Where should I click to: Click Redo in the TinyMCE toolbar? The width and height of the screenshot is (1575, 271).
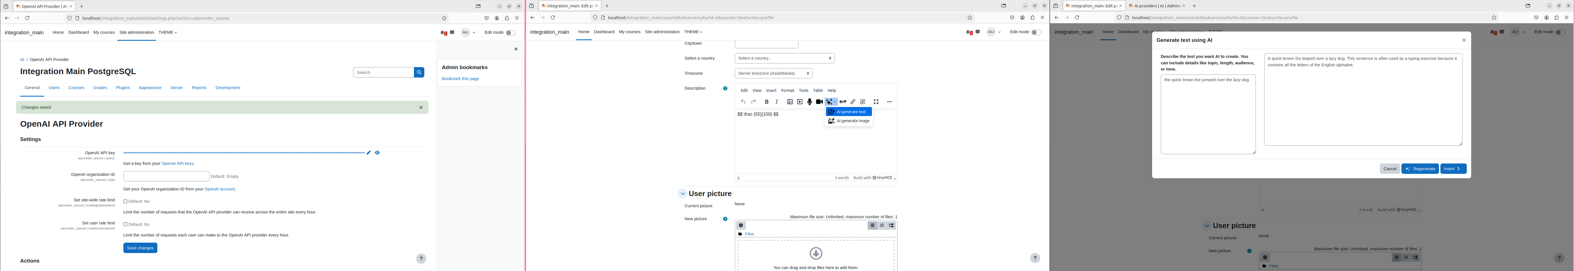click(x=753, y=102)
